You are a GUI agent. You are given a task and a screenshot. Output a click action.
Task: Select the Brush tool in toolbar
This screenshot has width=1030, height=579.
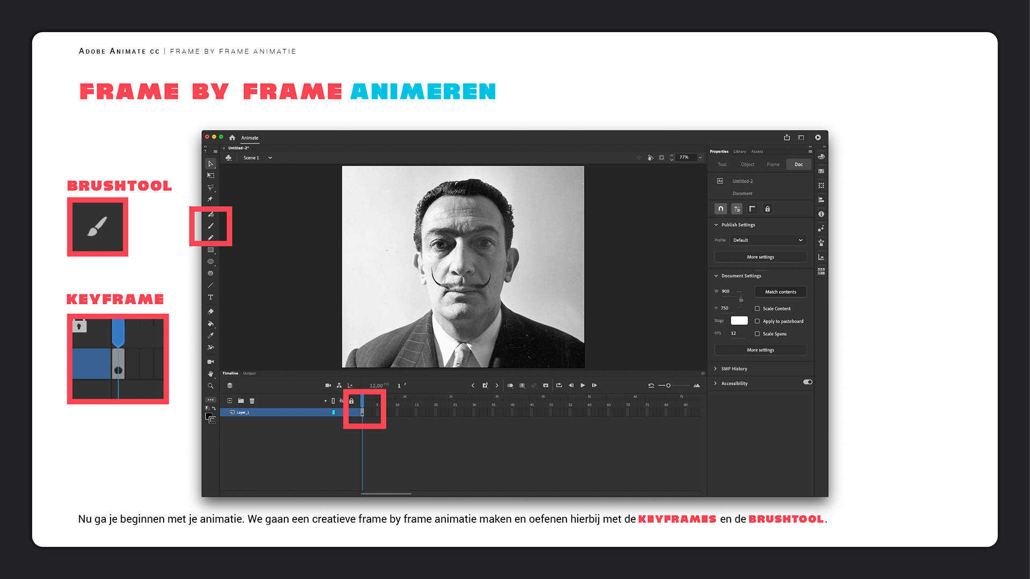[x=211, y=226]
